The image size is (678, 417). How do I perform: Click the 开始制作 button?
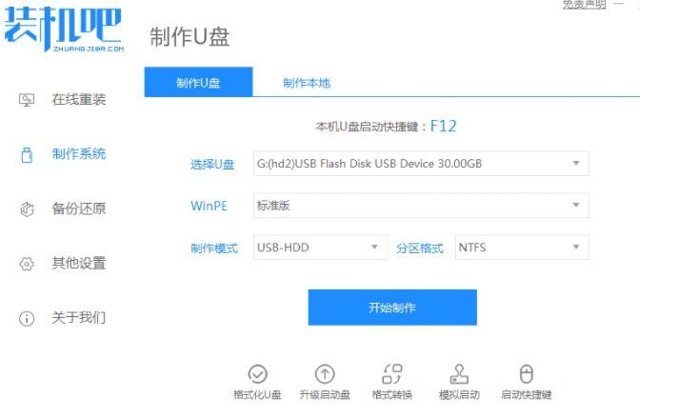pyautogui.click(x=392, y=308)
